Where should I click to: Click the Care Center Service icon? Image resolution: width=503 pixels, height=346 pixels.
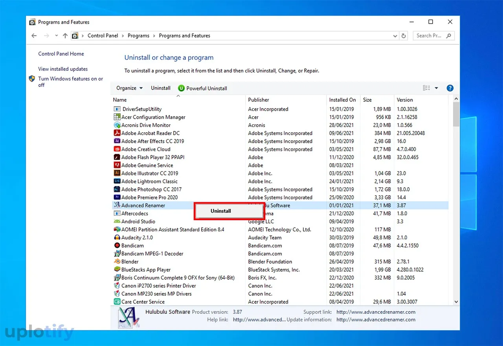coord(117,302)
